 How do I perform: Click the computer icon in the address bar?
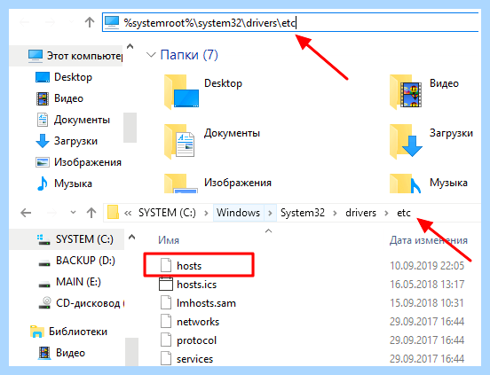click(x=112, y=22)
